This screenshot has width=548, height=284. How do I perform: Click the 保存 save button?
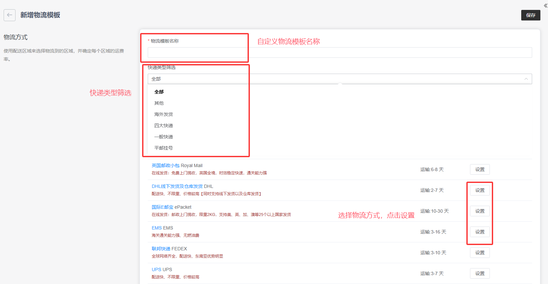(x=530, y=15)
